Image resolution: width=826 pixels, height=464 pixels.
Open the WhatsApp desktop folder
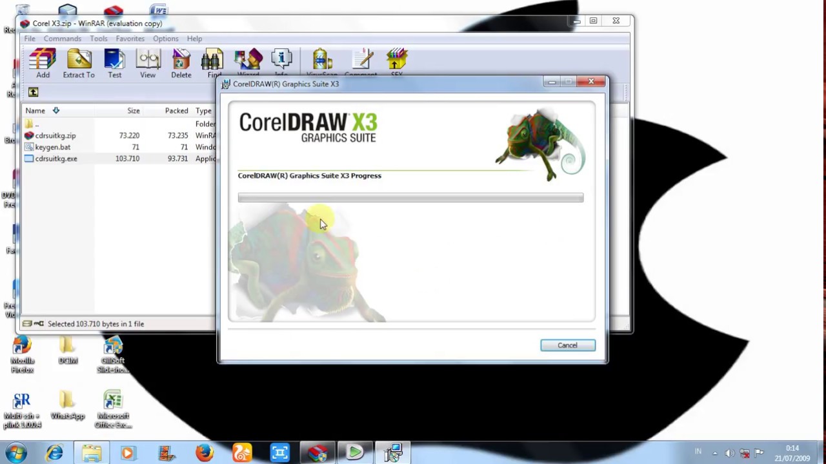[x=67, y=406]
